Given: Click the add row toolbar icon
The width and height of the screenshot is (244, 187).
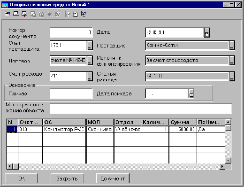Looking at the screenshot, I should tap(16, 14).
